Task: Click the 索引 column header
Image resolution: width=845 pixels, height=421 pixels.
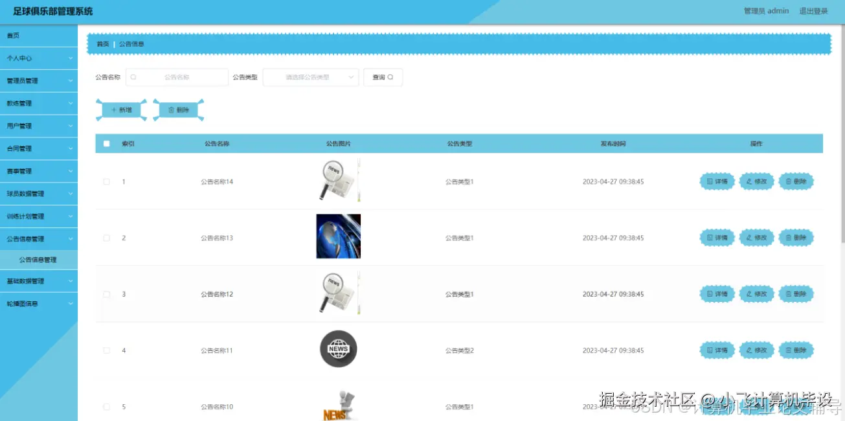Action: (x=128, y=144)
